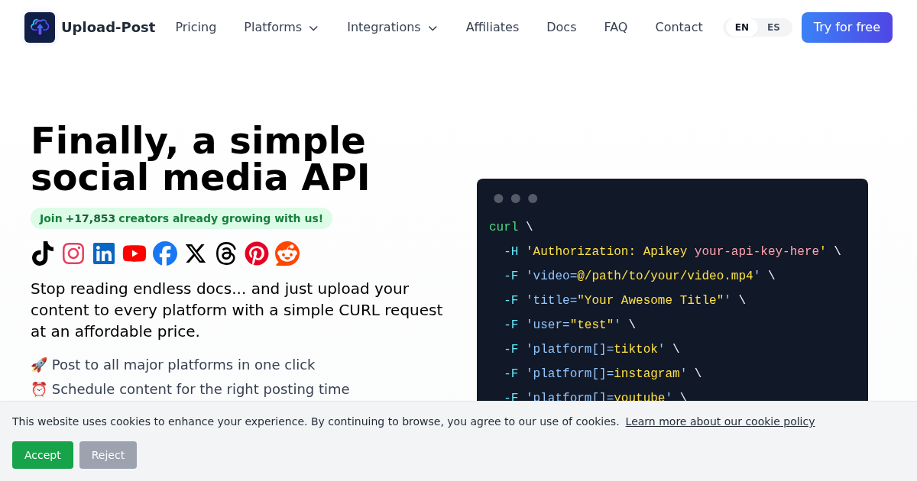The image size is (917, 481).
Task: Select the Instagram platform icon
Action: click(x=73, y=253)
